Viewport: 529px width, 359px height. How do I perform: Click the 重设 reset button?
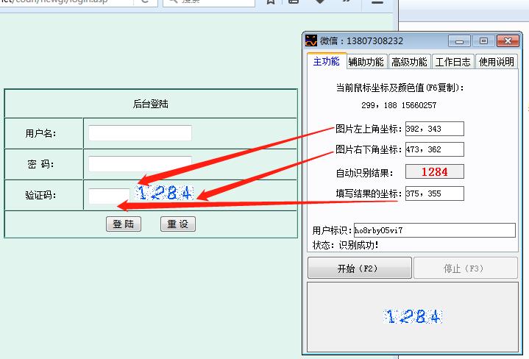click(178, 224)
